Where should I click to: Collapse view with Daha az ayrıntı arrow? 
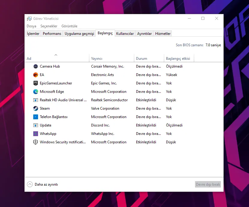(x=30, y=184)
